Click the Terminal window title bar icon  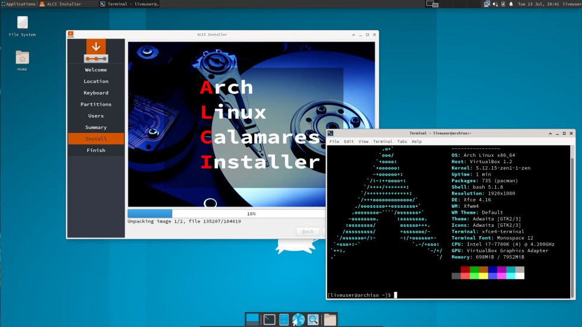coord(330,133)
